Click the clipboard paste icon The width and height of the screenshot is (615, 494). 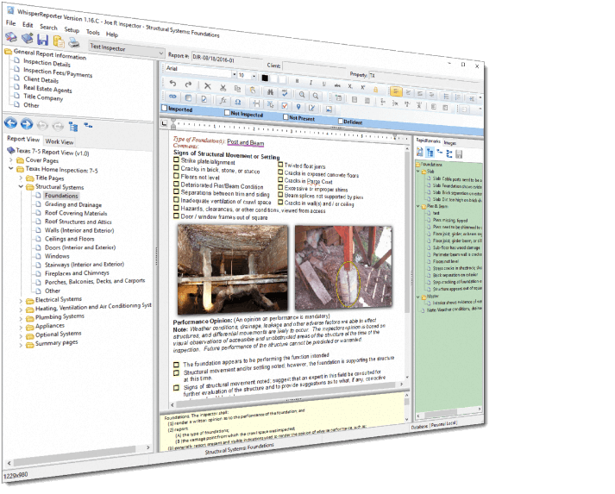(x=252, y=90)
